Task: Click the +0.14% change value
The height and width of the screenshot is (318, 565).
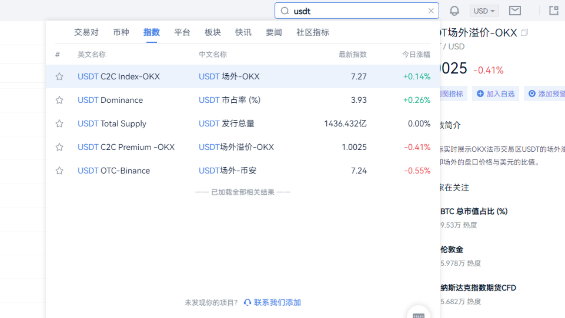Action: (417, 77)
